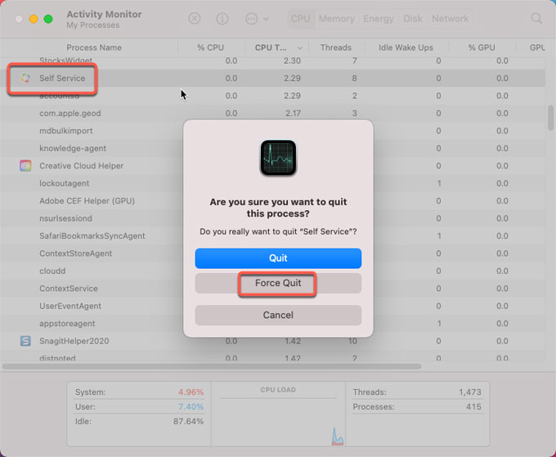
Task: Switch to the CPU tab
Action: pyautogui.click(x=300, y=19)
